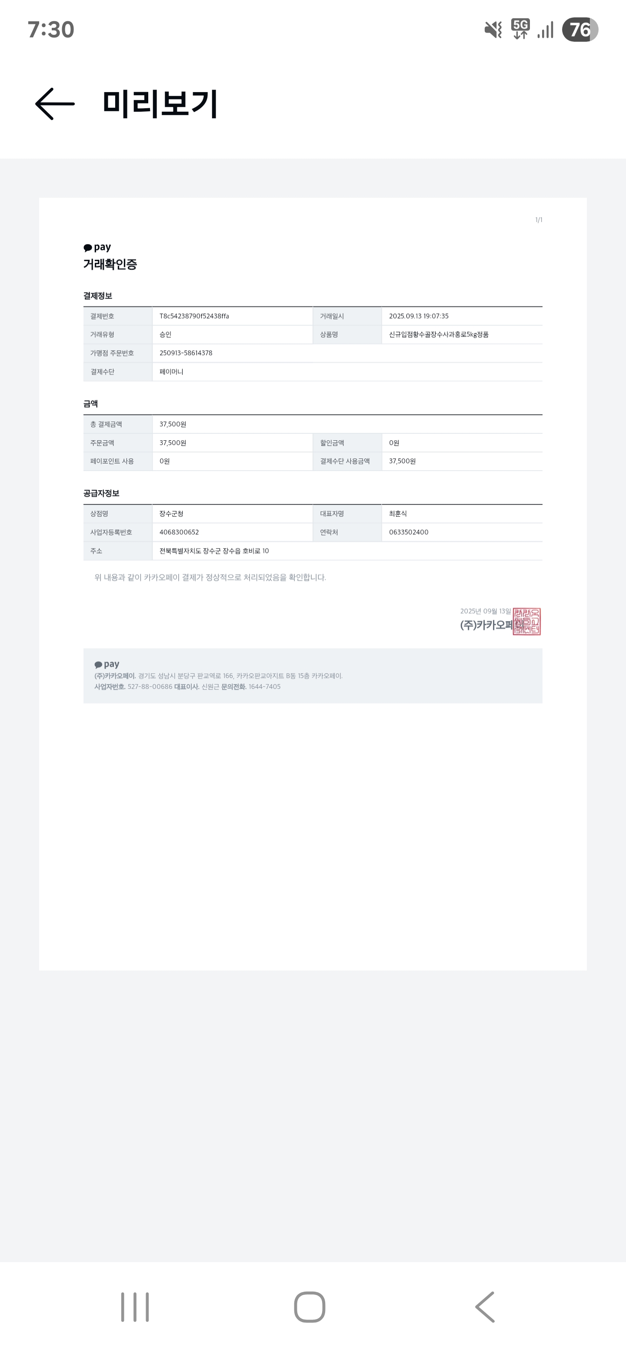Tap the transaction date 2025.09.13 19:07:35

pyautogui.click(x=419, y=316)
